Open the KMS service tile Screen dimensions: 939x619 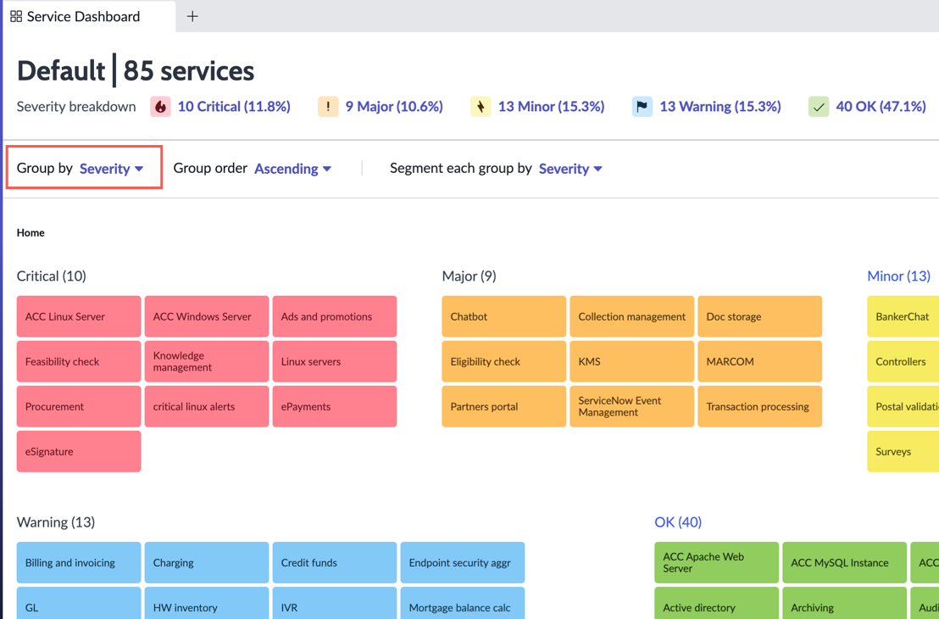coord(631,361)
